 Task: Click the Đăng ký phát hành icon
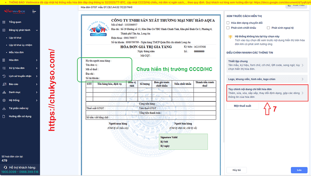4,30
